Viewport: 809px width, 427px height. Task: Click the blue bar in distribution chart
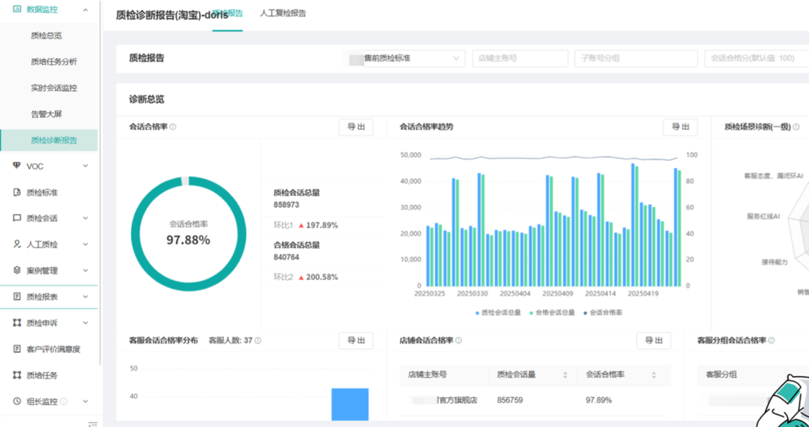tap(350, 404)
